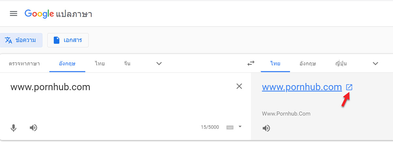Select อังกฤษ as target language
Viewport: 393px width, 161px height.
tap(308, 64)
